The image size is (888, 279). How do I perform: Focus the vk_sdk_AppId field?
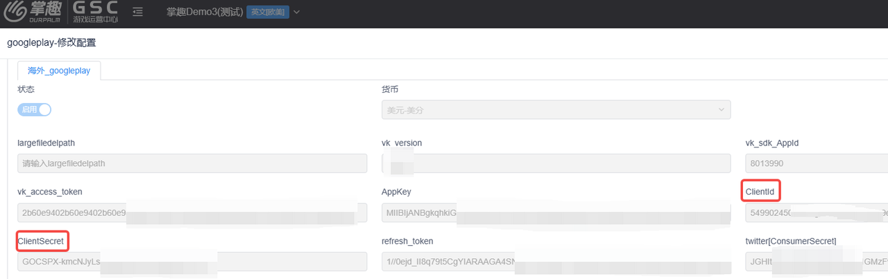coord(816,163)
